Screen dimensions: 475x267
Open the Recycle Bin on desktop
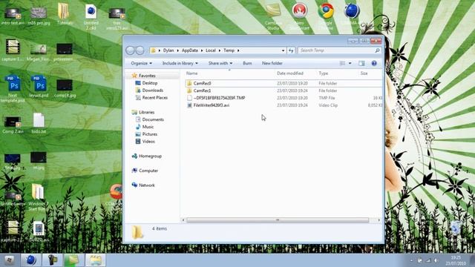tap(455, 228)
